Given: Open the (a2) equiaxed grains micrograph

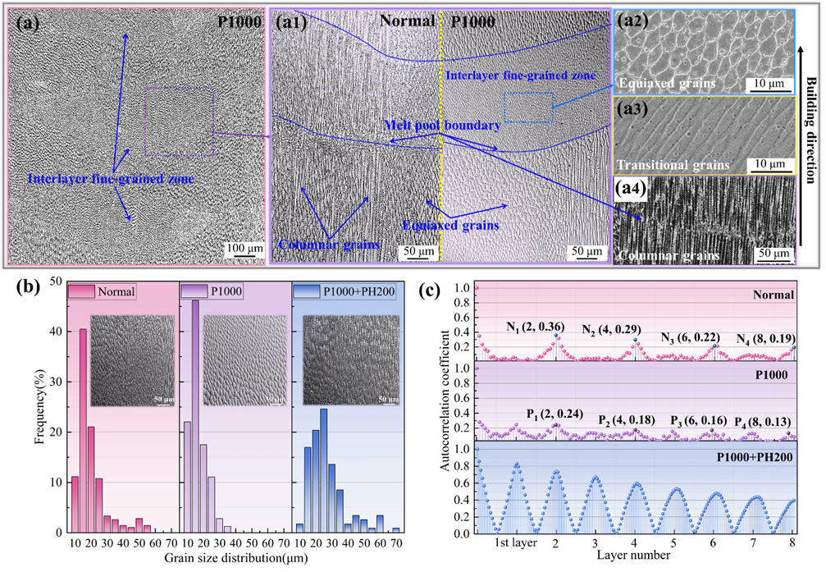Looking at the screenshot, I should pos(704,52).
